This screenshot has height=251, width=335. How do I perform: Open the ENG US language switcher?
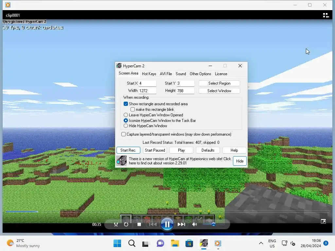[x=272, y=243]
